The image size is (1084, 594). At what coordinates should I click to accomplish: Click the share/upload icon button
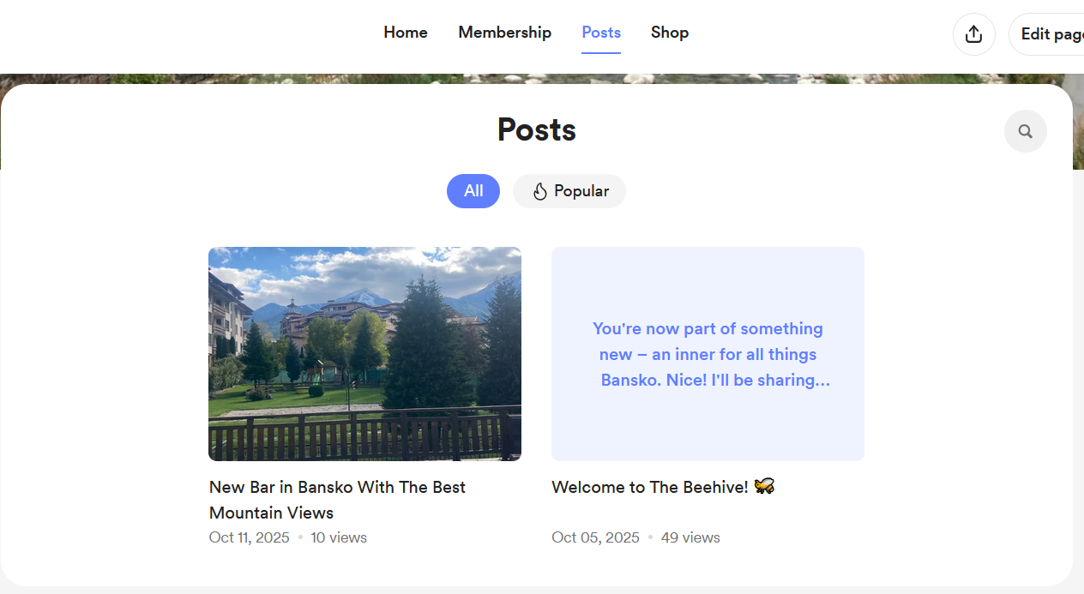tap(973, 34)
